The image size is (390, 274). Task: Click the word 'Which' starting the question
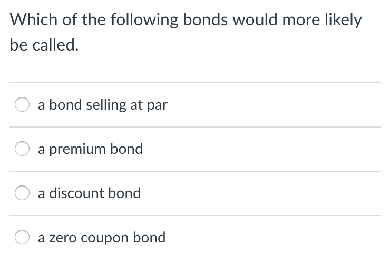(x=34, y=19)
